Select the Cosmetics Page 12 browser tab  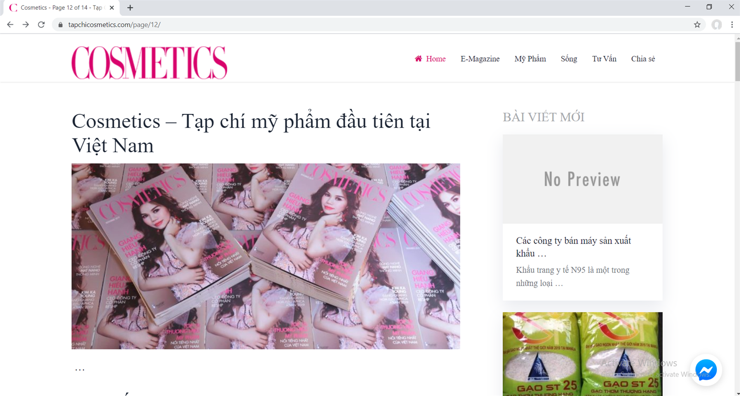click(x=62, y=7)
